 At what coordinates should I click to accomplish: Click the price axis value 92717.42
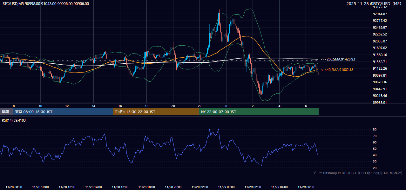point(380,21)
